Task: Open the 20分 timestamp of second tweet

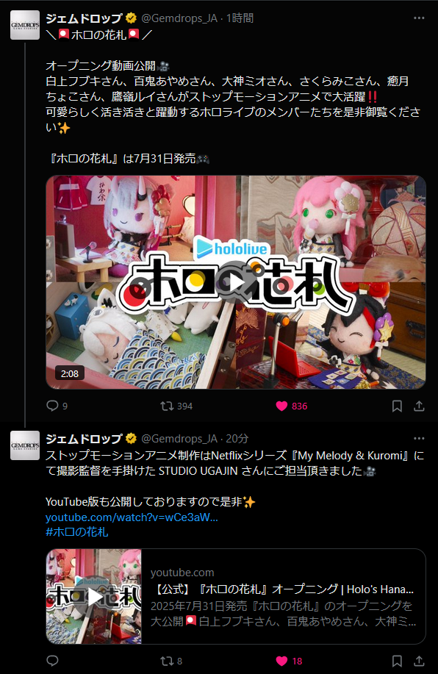Action: [237, 439]
